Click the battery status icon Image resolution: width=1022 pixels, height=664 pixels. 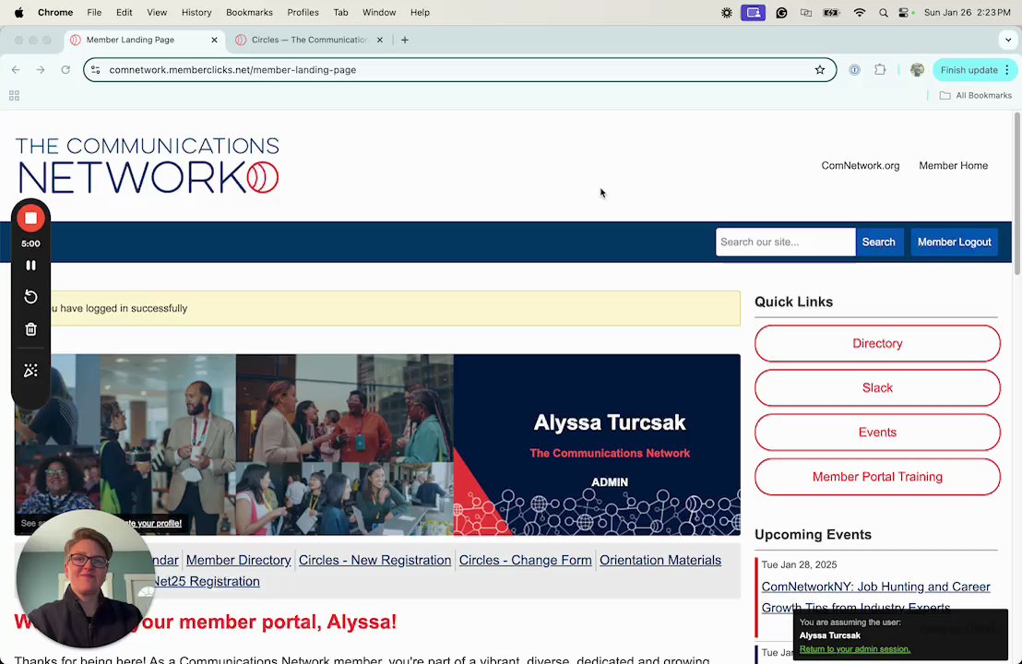(832, 12)
